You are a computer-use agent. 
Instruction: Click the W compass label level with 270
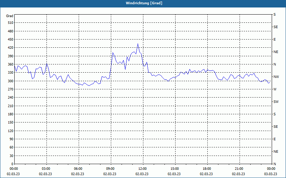(275, 89)
